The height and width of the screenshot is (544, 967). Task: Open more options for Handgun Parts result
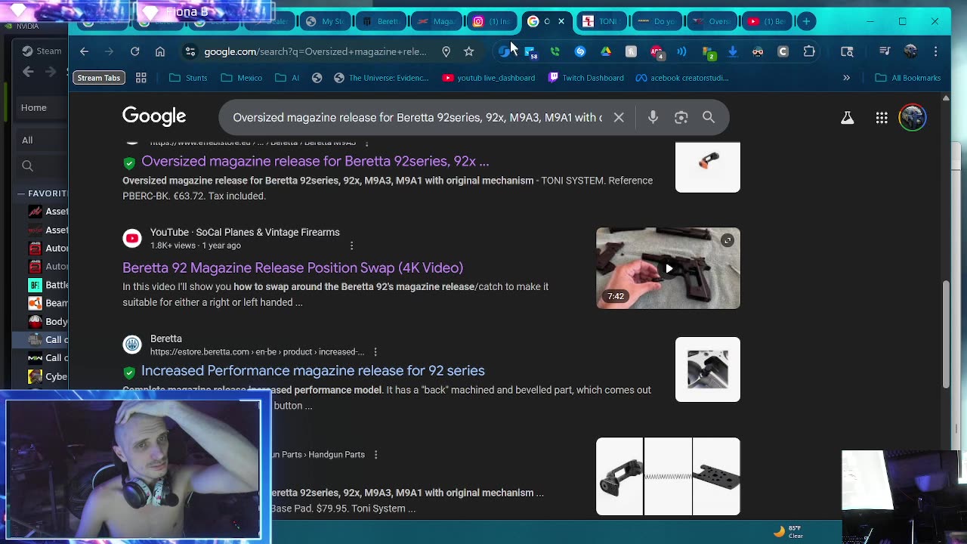(375, 454)
